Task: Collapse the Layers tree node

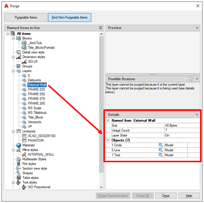Action: tap(13, 71)
